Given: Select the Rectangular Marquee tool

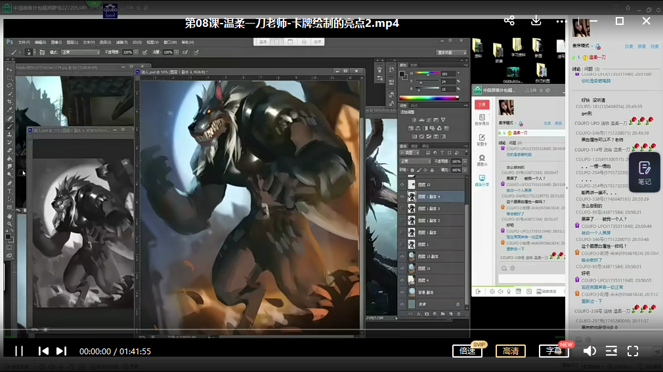Looking at the screenshot, I should pyautogui.click(x=10, y=77).
